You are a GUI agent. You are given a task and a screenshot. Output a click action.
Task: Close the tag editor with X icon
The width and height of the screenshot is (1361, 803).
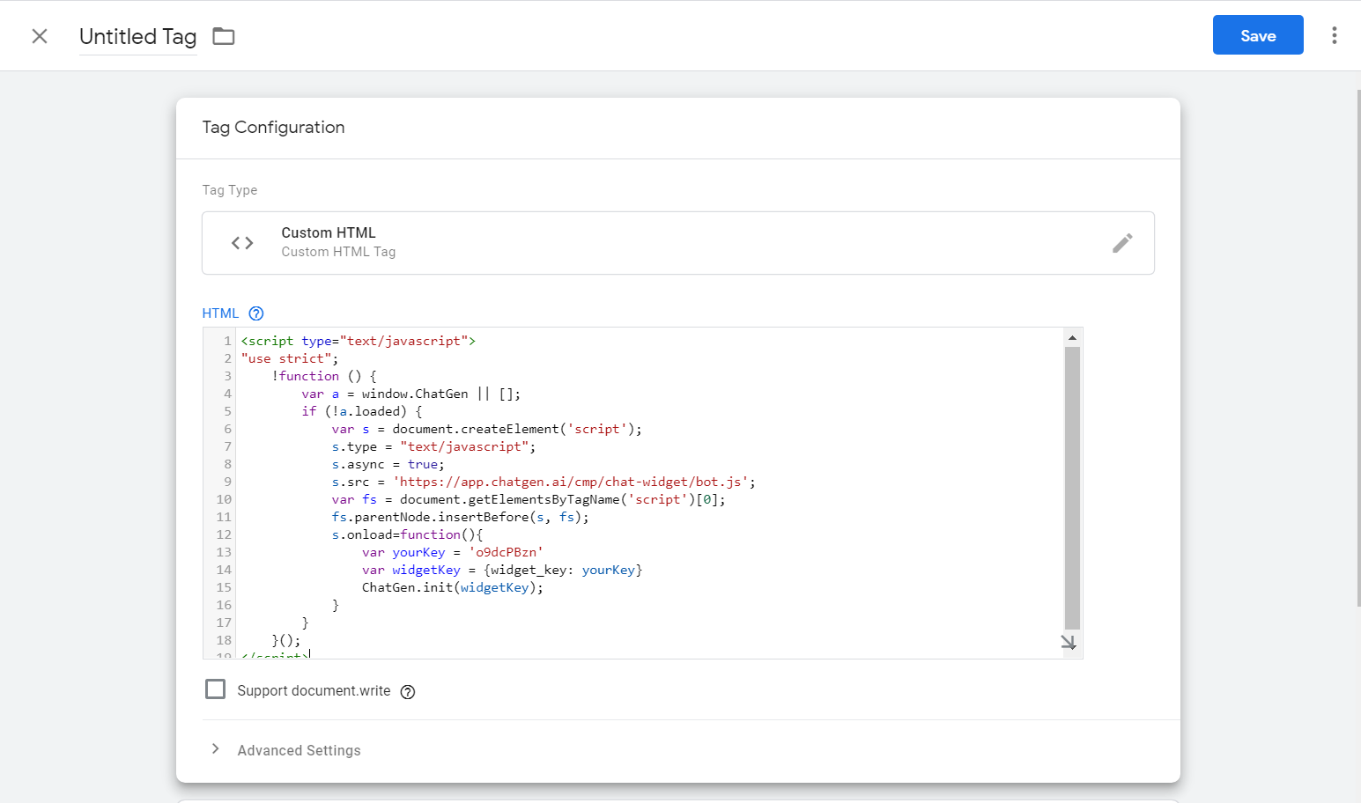40,36
